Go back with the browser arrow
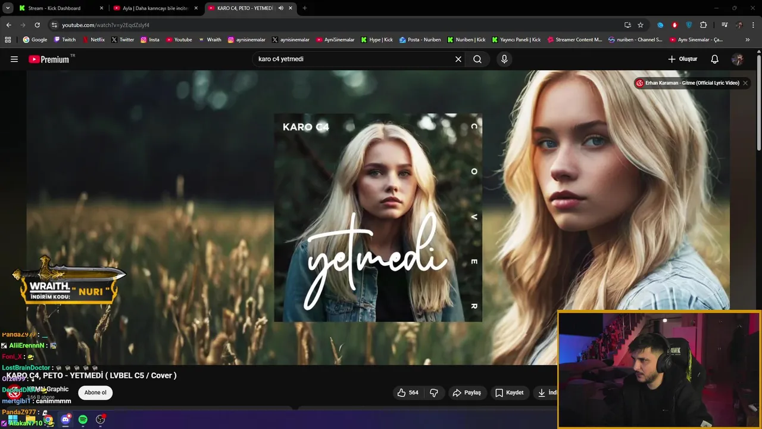Screen dimensions: 762x429 (x=8, y=25)
